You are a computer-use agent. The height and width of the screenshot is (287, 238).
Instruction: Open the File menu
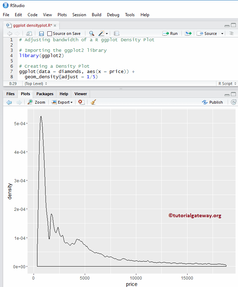[x=6, y=15]
